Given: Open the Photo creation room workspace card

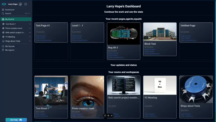Looking at the screenshot, I should point(87,97).
